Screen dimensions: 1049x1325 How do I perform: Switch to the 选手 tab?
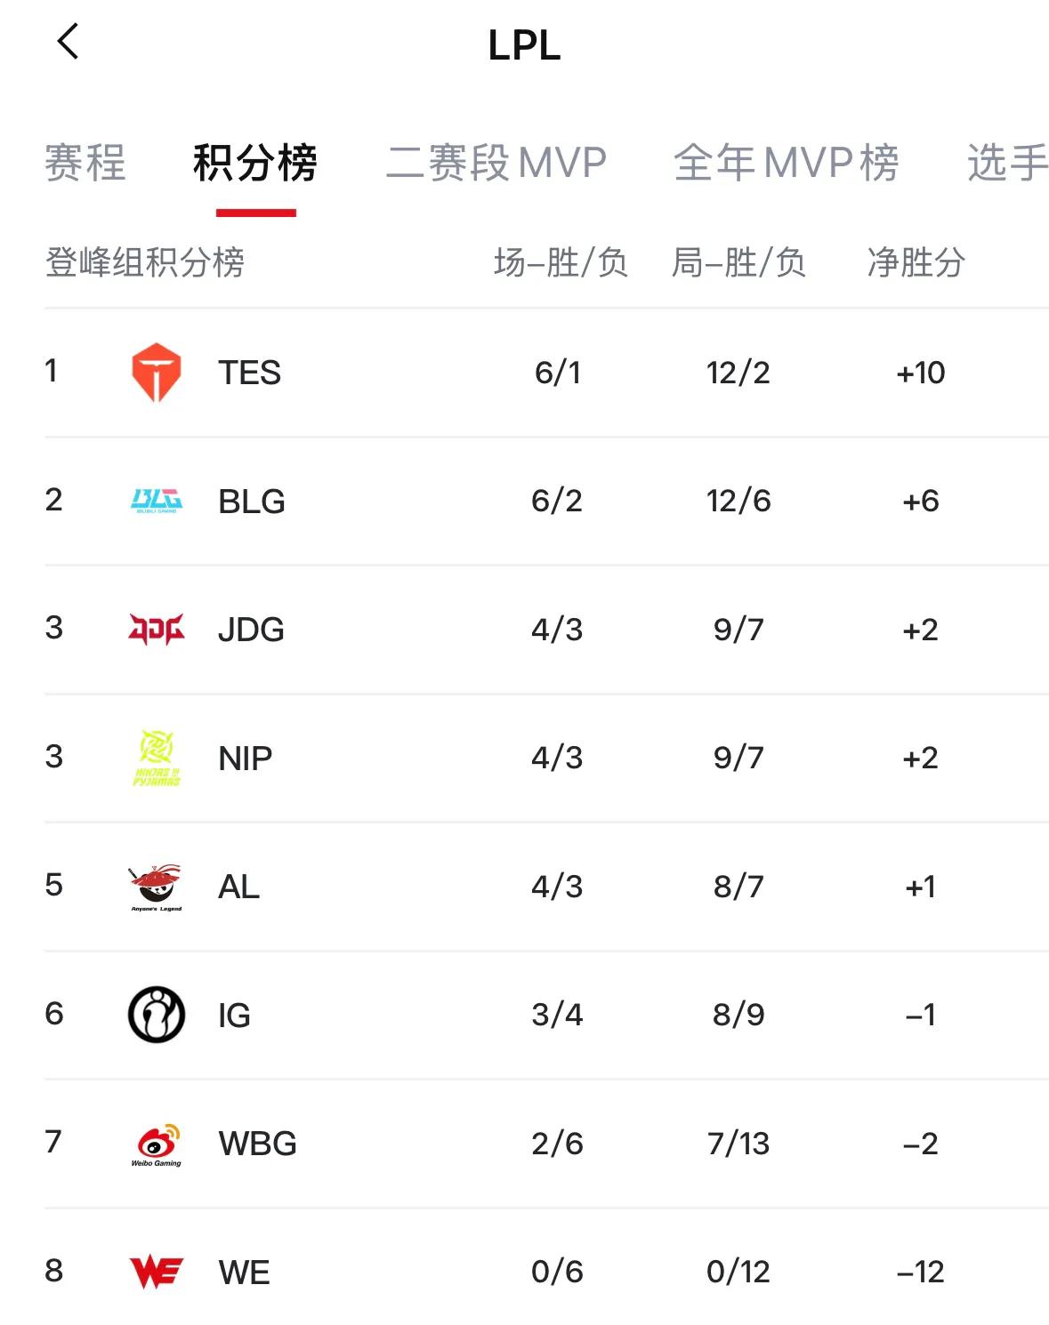pyautogui.click(x=1007, y=164)
